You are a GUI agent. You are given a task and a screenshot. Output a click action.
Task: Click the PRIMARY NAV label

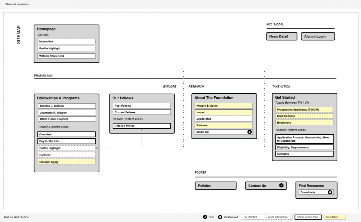(x=43, y=76)
